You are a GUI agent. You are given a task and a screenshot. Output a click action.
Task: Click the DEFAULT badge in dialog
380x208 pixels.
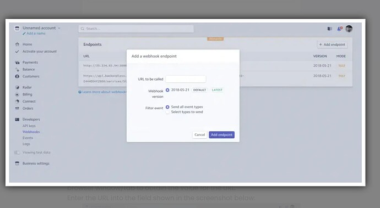coord(199,90)
